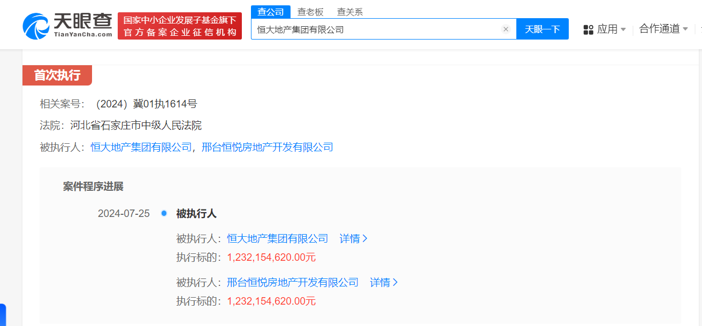Clear search text via X icon

pos(506,29)
